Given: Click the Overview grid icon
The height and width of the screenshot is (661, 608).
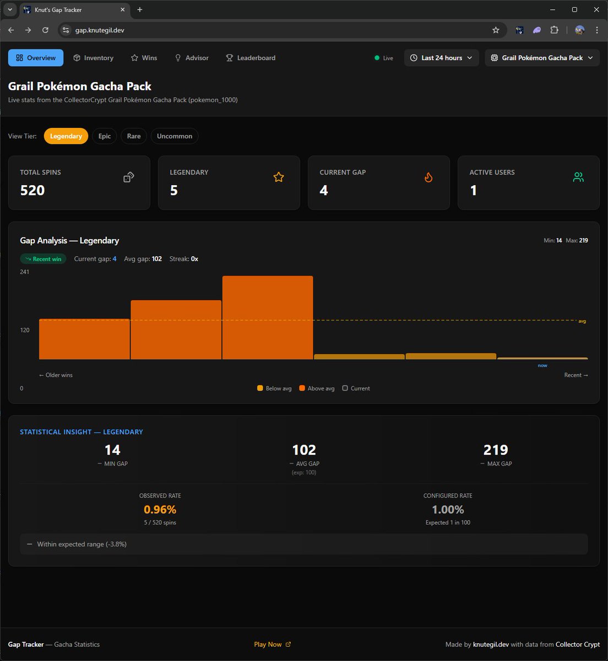Looking at the screenshot, I should coord(20,58).
